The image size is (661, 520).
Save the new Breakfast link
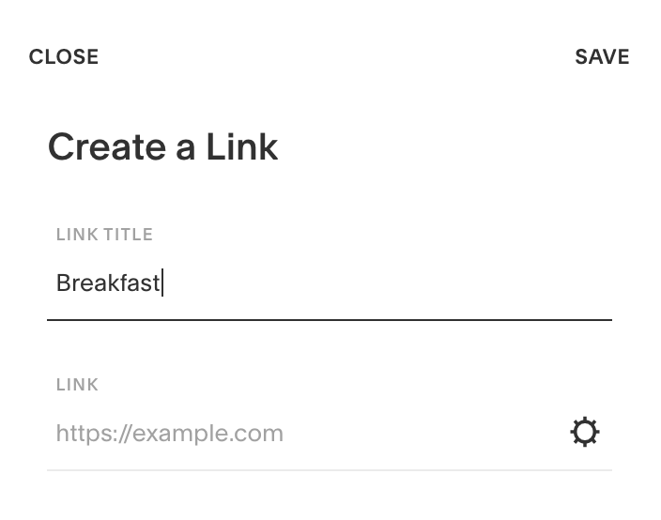602,57
